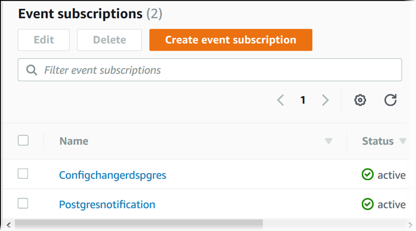Viewport: 416px width, 231px height.
Task: Sort by Name column arrow
Action: click(329, 141)
